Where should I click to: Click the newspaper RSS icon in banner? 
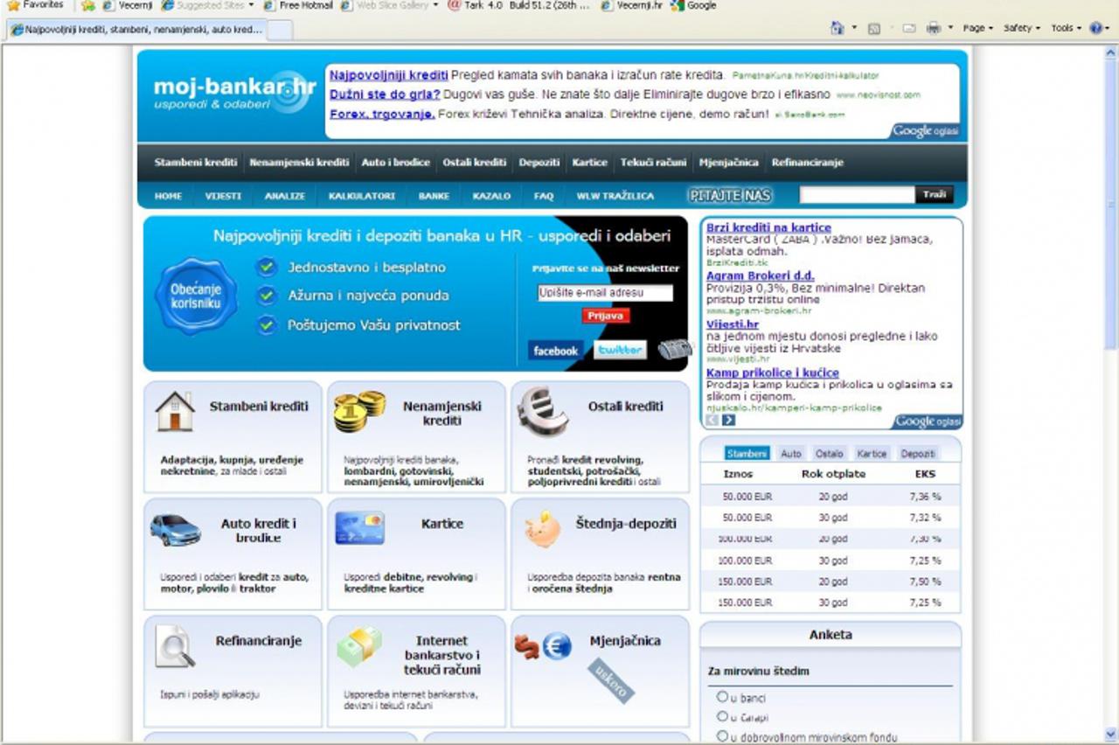(674, 350)
